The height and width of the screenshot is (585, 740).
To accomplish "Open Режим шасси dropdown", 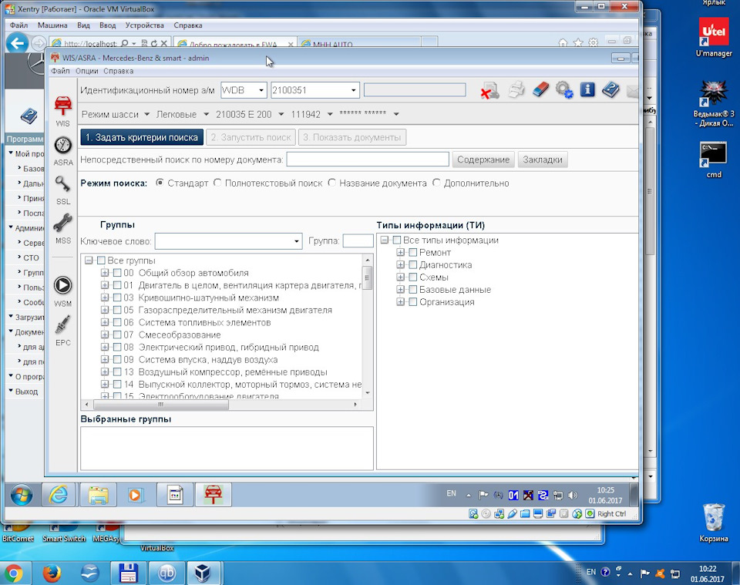I will [x=146, y=114].
